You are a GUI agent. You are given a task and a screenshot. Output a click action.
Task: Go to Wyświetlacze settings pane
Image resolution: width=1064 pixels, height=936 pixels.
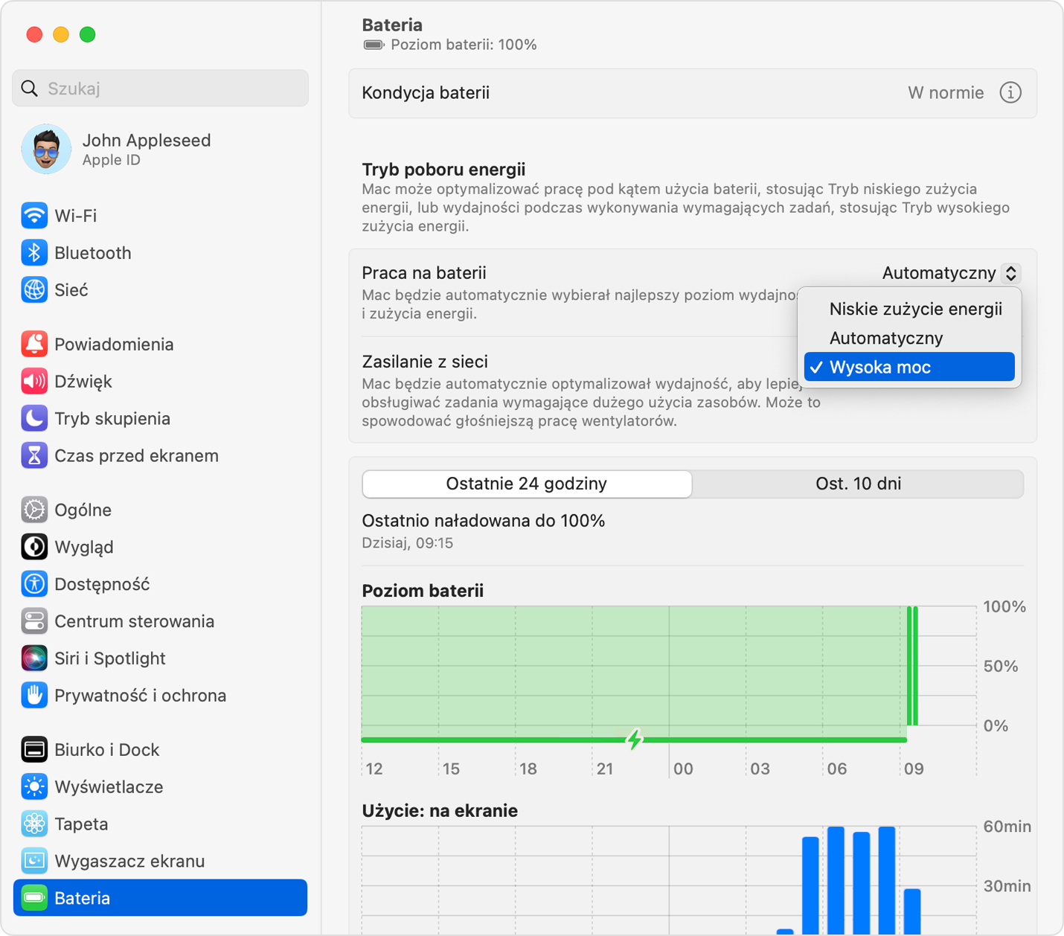tap(109, 787)
